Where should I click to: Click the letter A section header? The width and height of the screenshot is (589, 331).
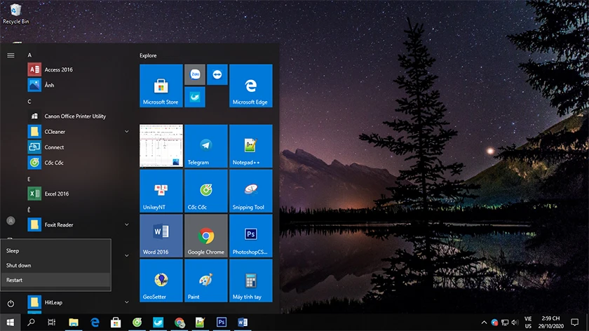click(x=29, y=55)
